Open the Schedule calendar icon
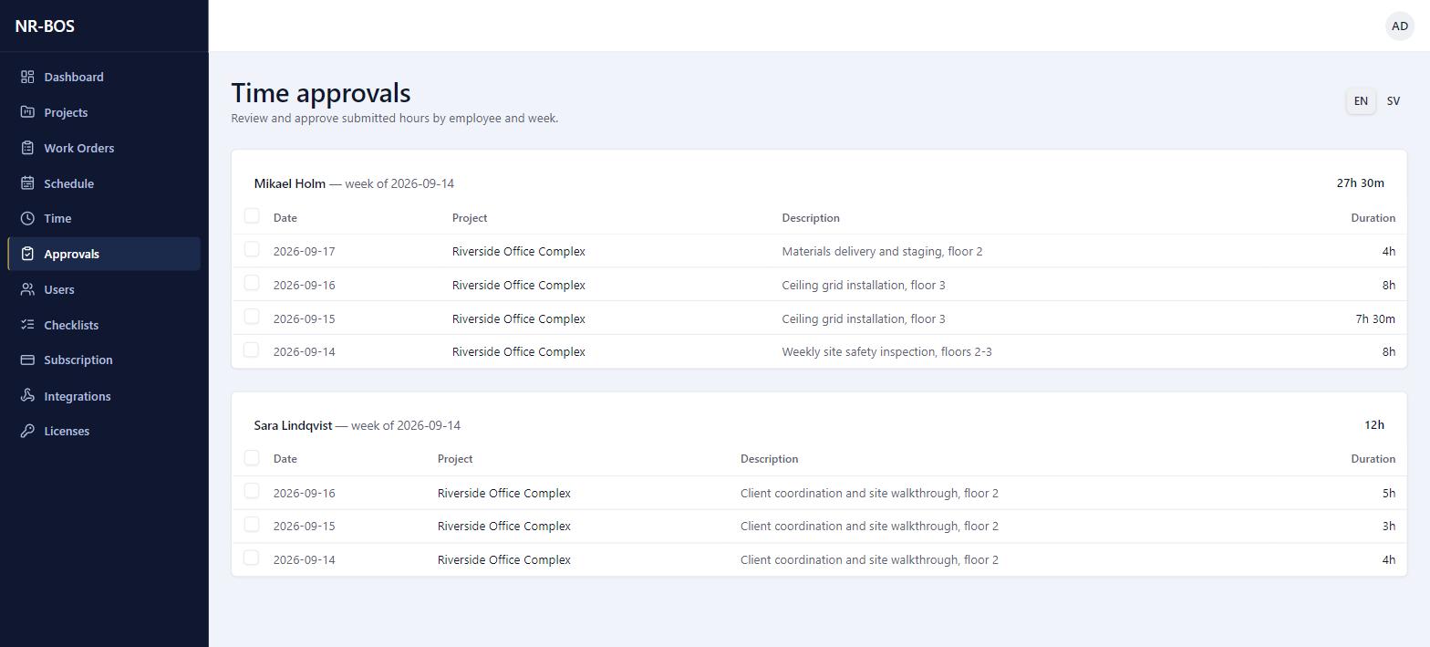1430x647 pixels. point(27,183)
